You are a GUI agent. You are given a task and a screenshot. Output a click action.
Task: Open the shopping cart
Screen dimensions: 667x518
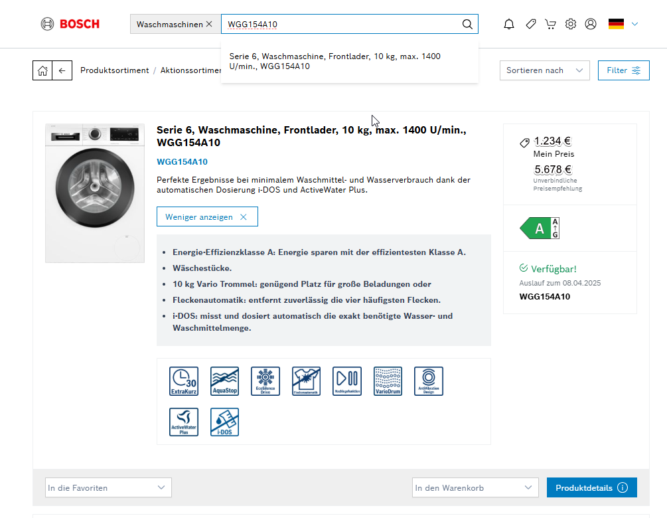click(550, 25)
